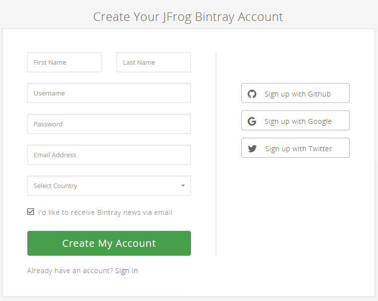Click the 'Select Country' placeholder text

(55, 186)
